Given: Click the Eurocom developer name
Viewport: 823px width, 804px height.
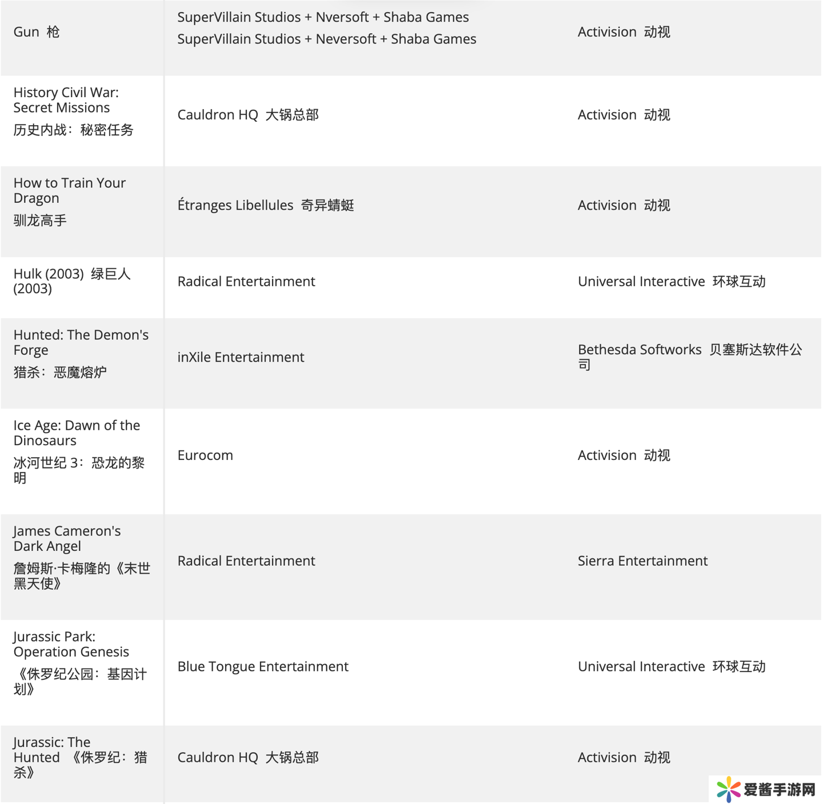Looking at the screenshot, I should coord(205,455).
